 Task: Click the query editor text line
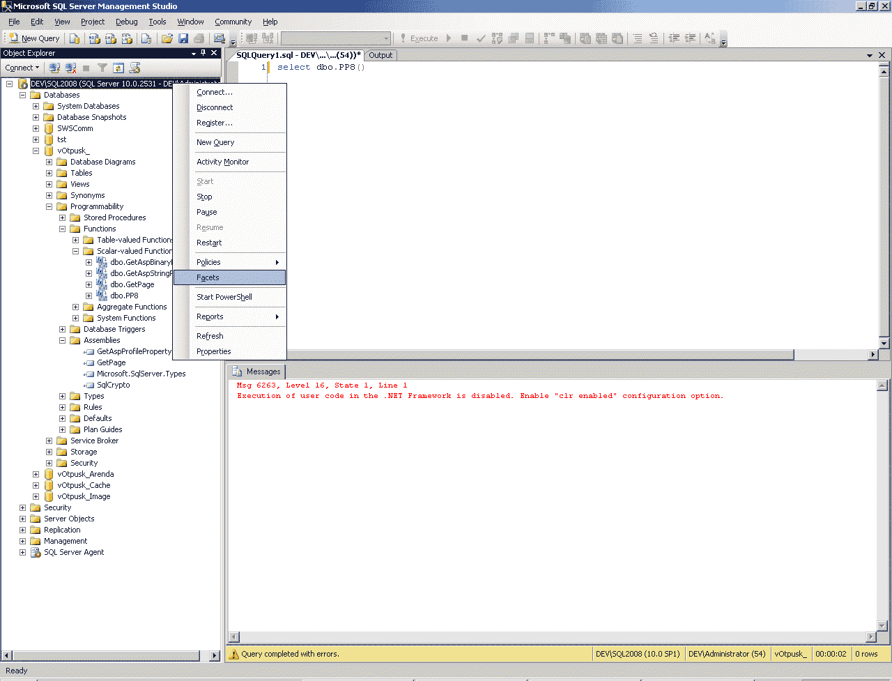click(x=321, y=67)
